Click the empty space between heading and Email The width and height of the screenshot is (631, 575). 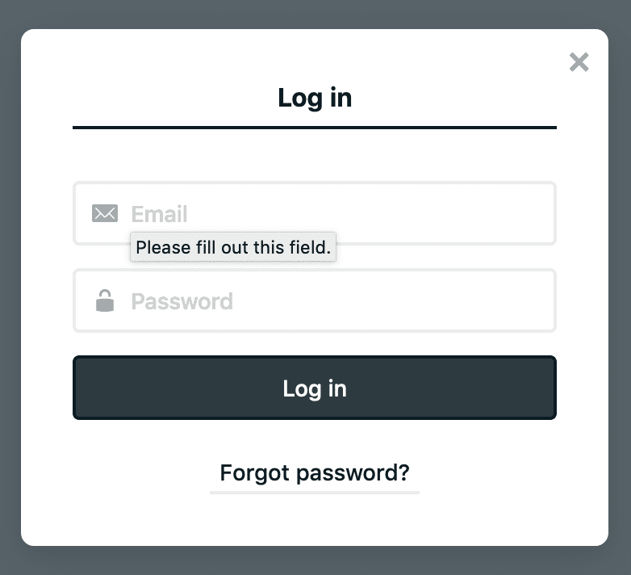point(315,155)
